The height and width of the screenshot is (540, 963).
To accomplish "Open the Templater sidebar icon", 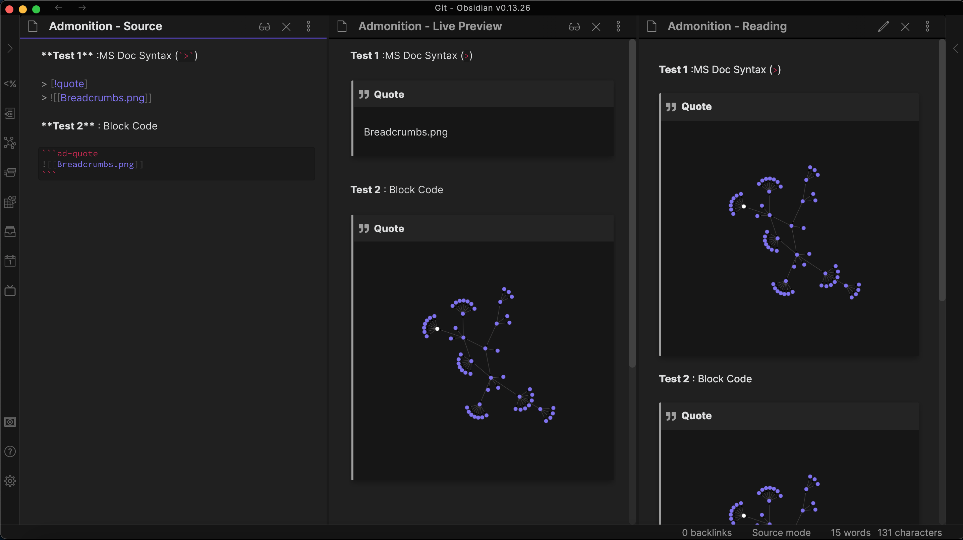I will click(10, 84).
